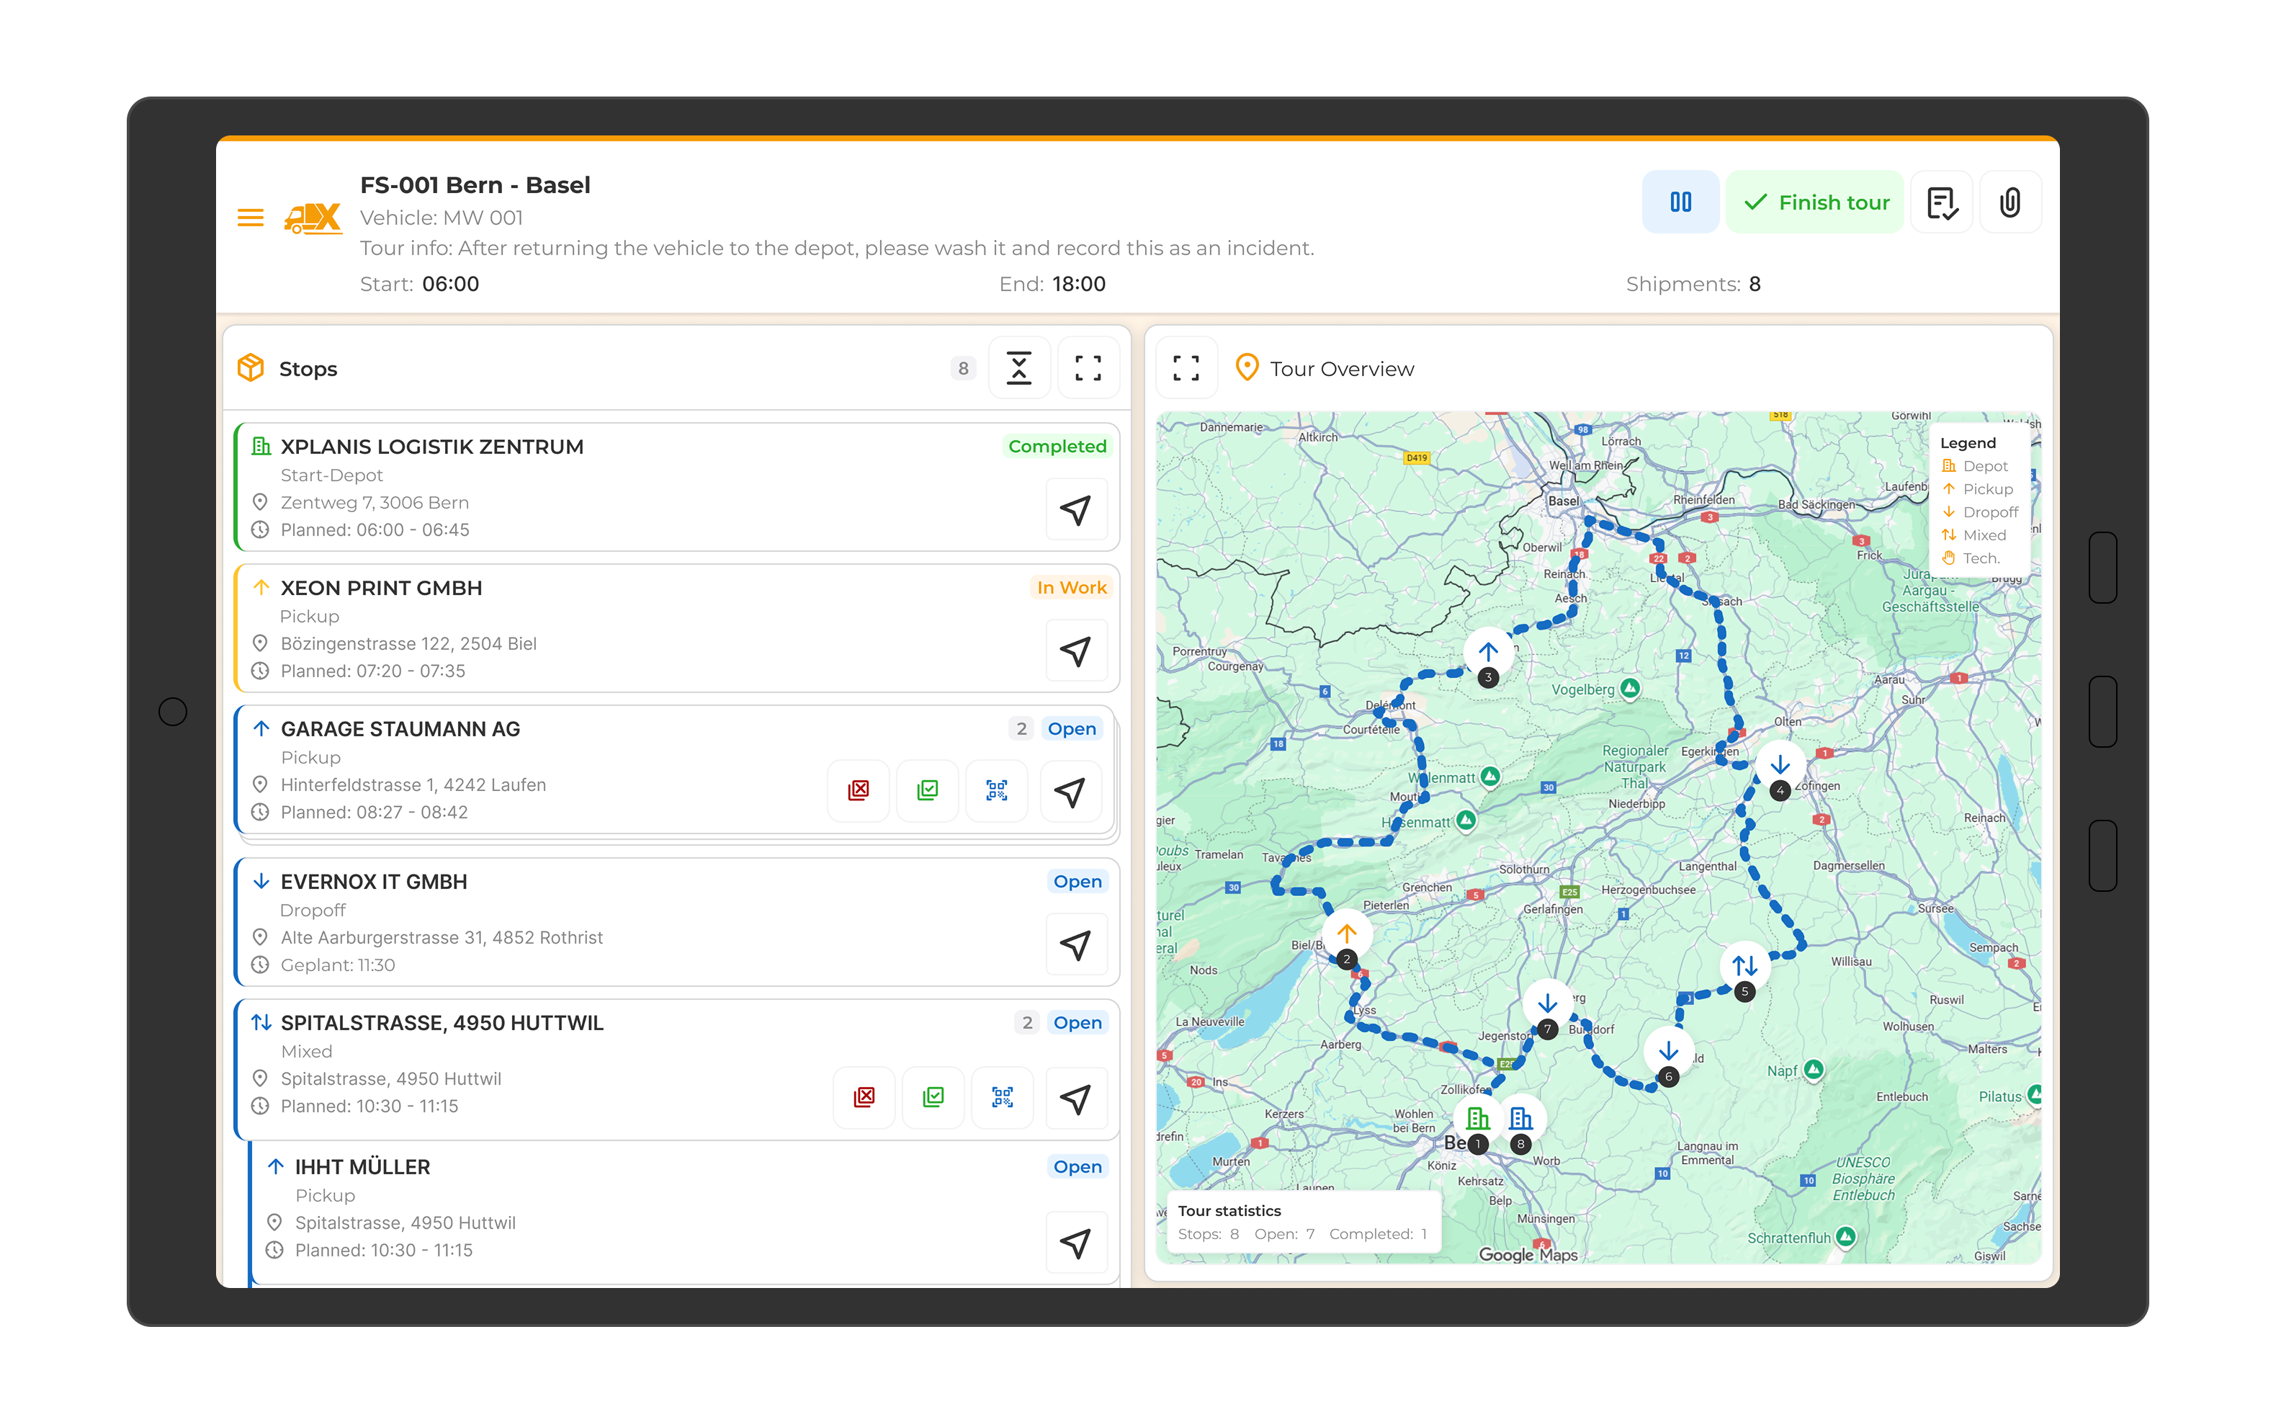Scan QR code for Garage Staumann AG
The height and width of the screenshot is (1422, 2276).
[x=997, y=791]
